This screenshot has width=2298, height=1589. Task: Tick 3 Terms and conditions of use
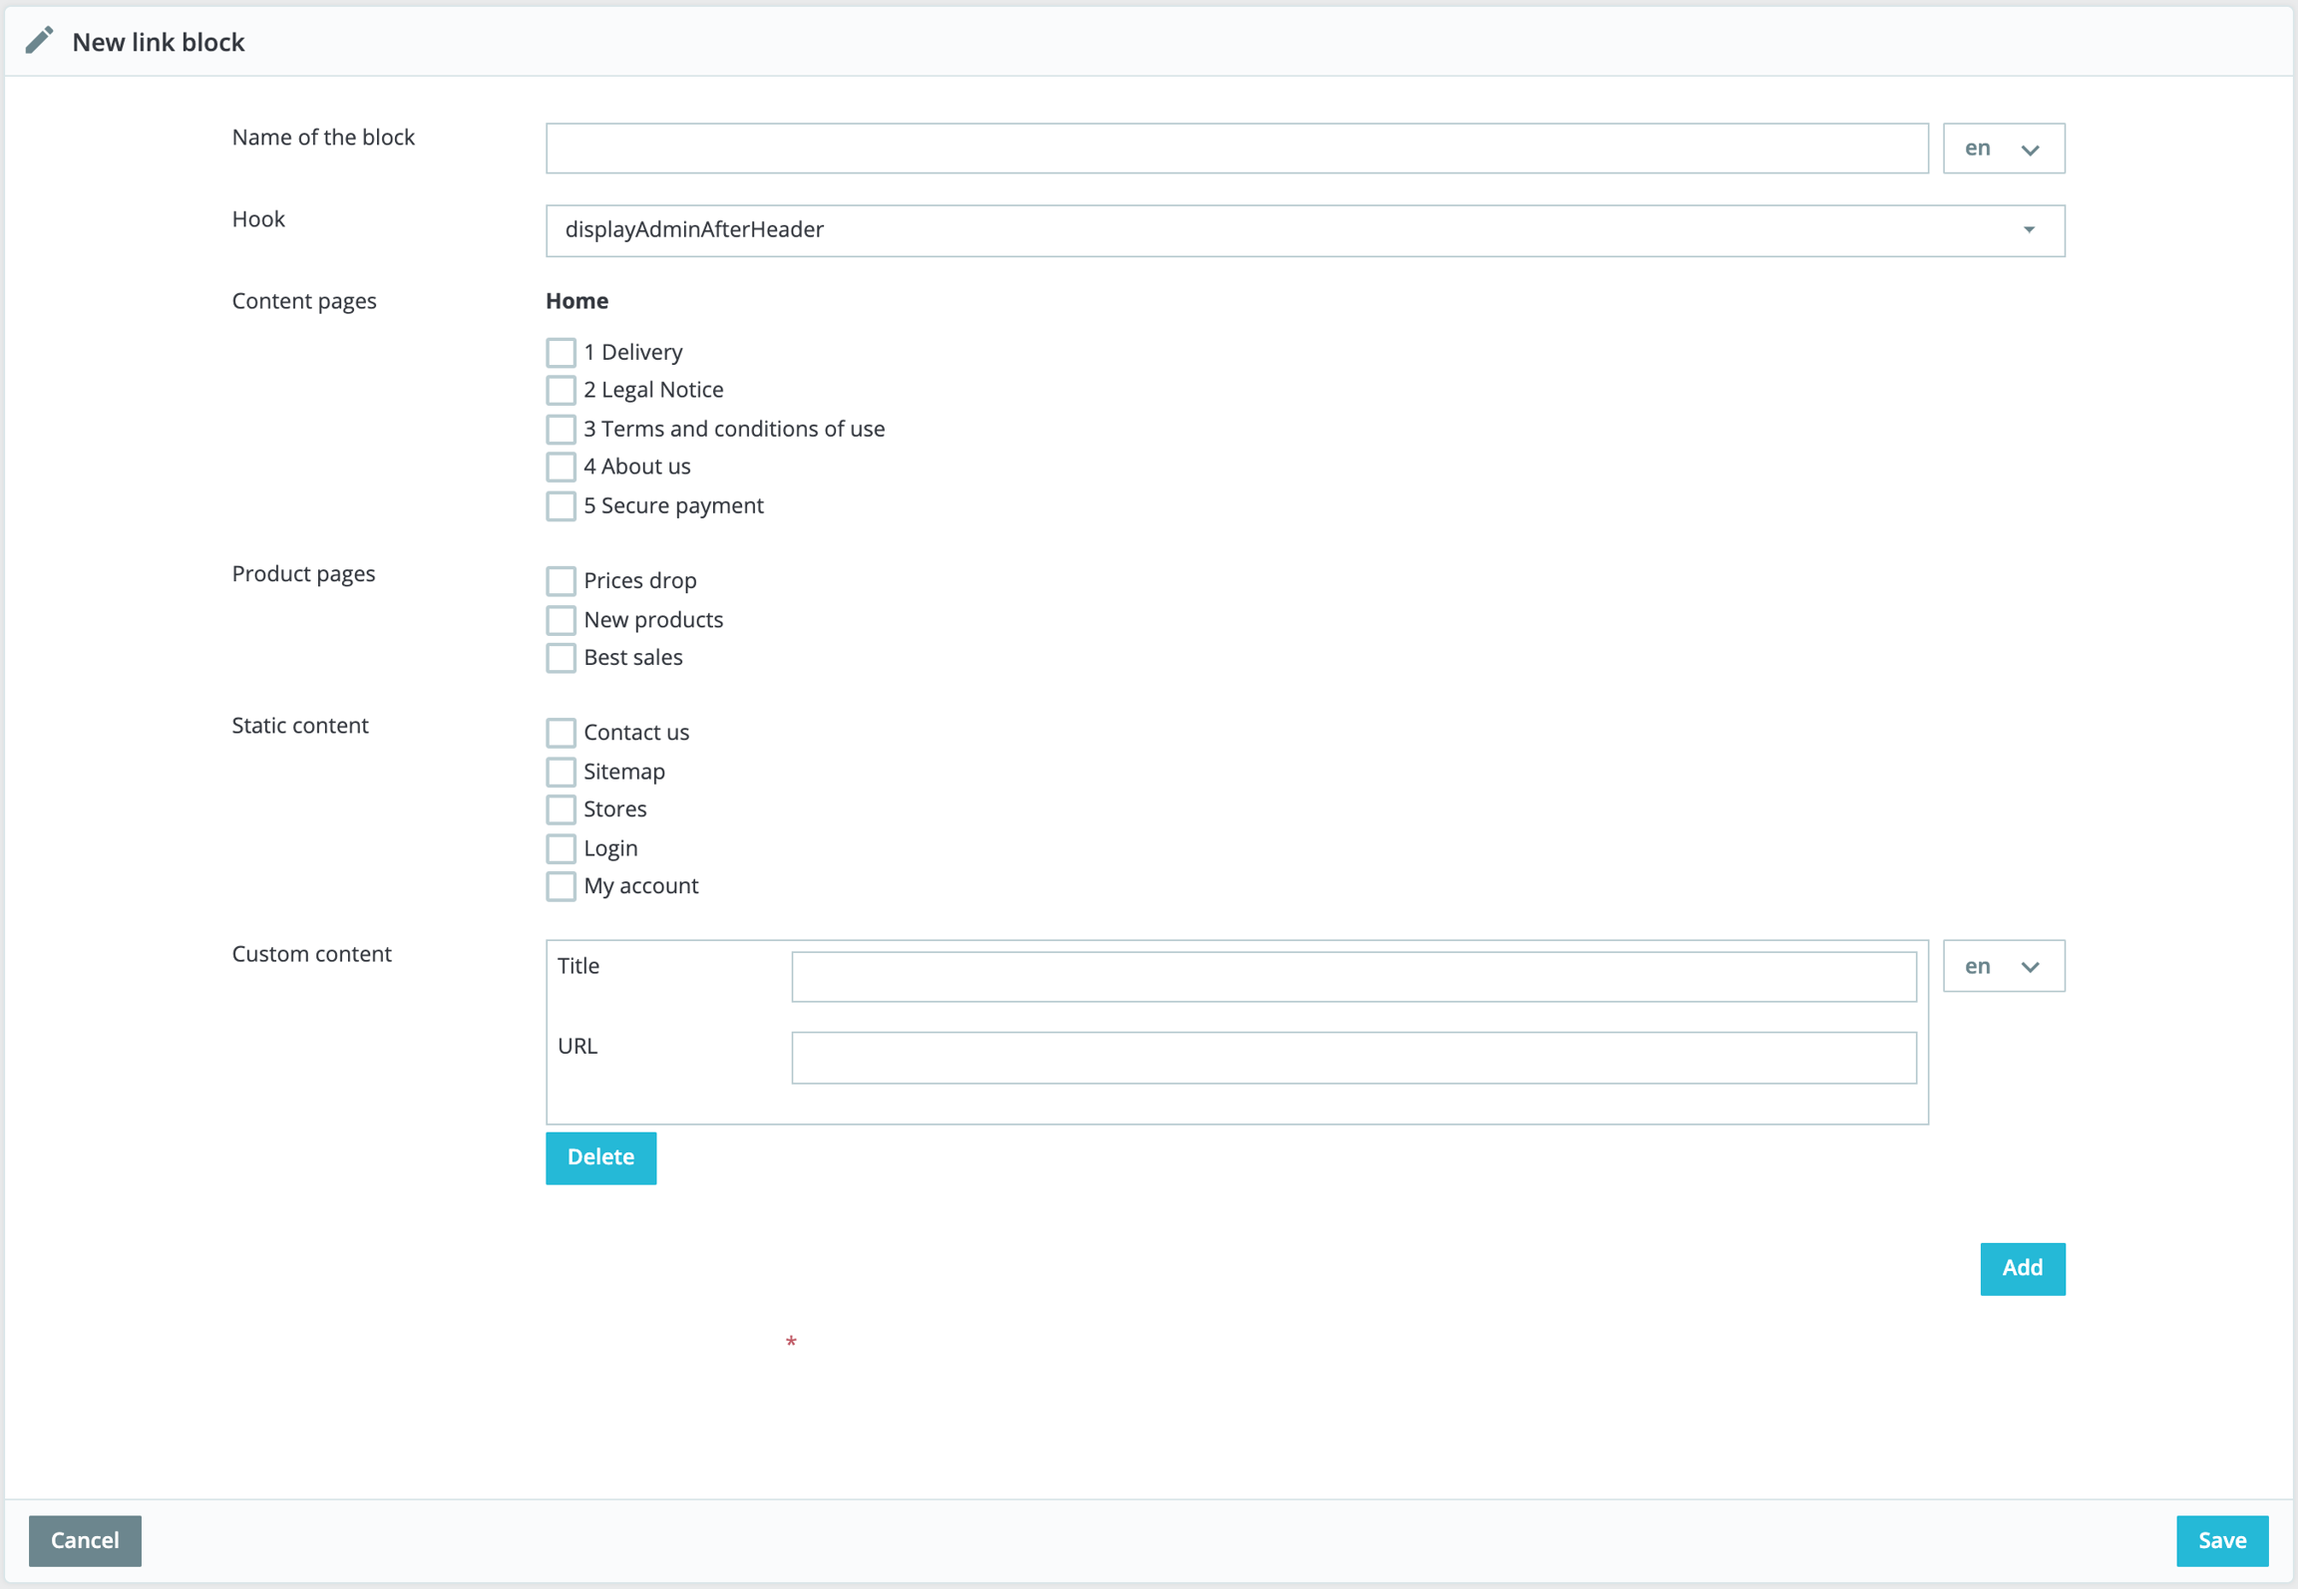point(561,429)
